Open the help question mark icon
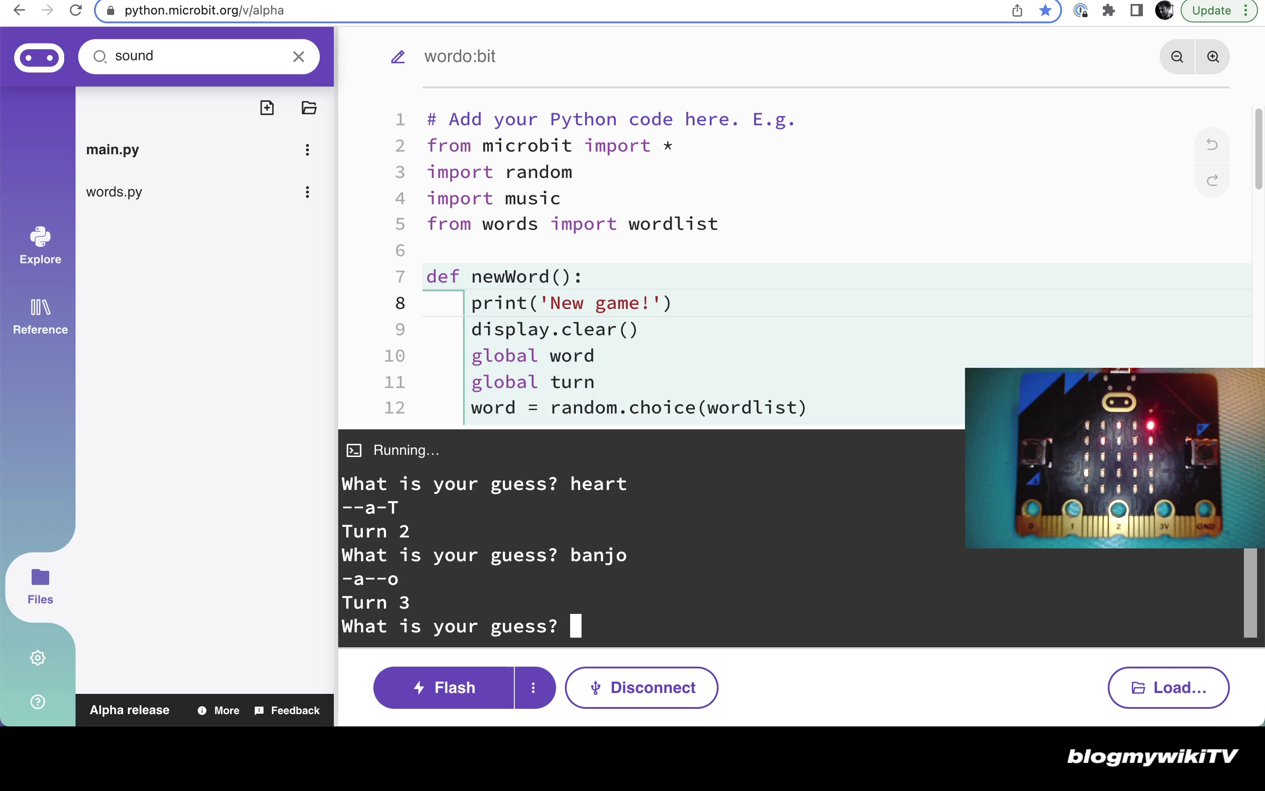1265x791 pixels. coord(38,701)
